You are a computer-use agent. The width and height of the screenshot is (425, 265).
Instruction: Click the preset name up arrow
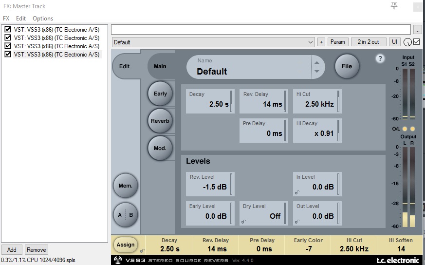(317, 63)
